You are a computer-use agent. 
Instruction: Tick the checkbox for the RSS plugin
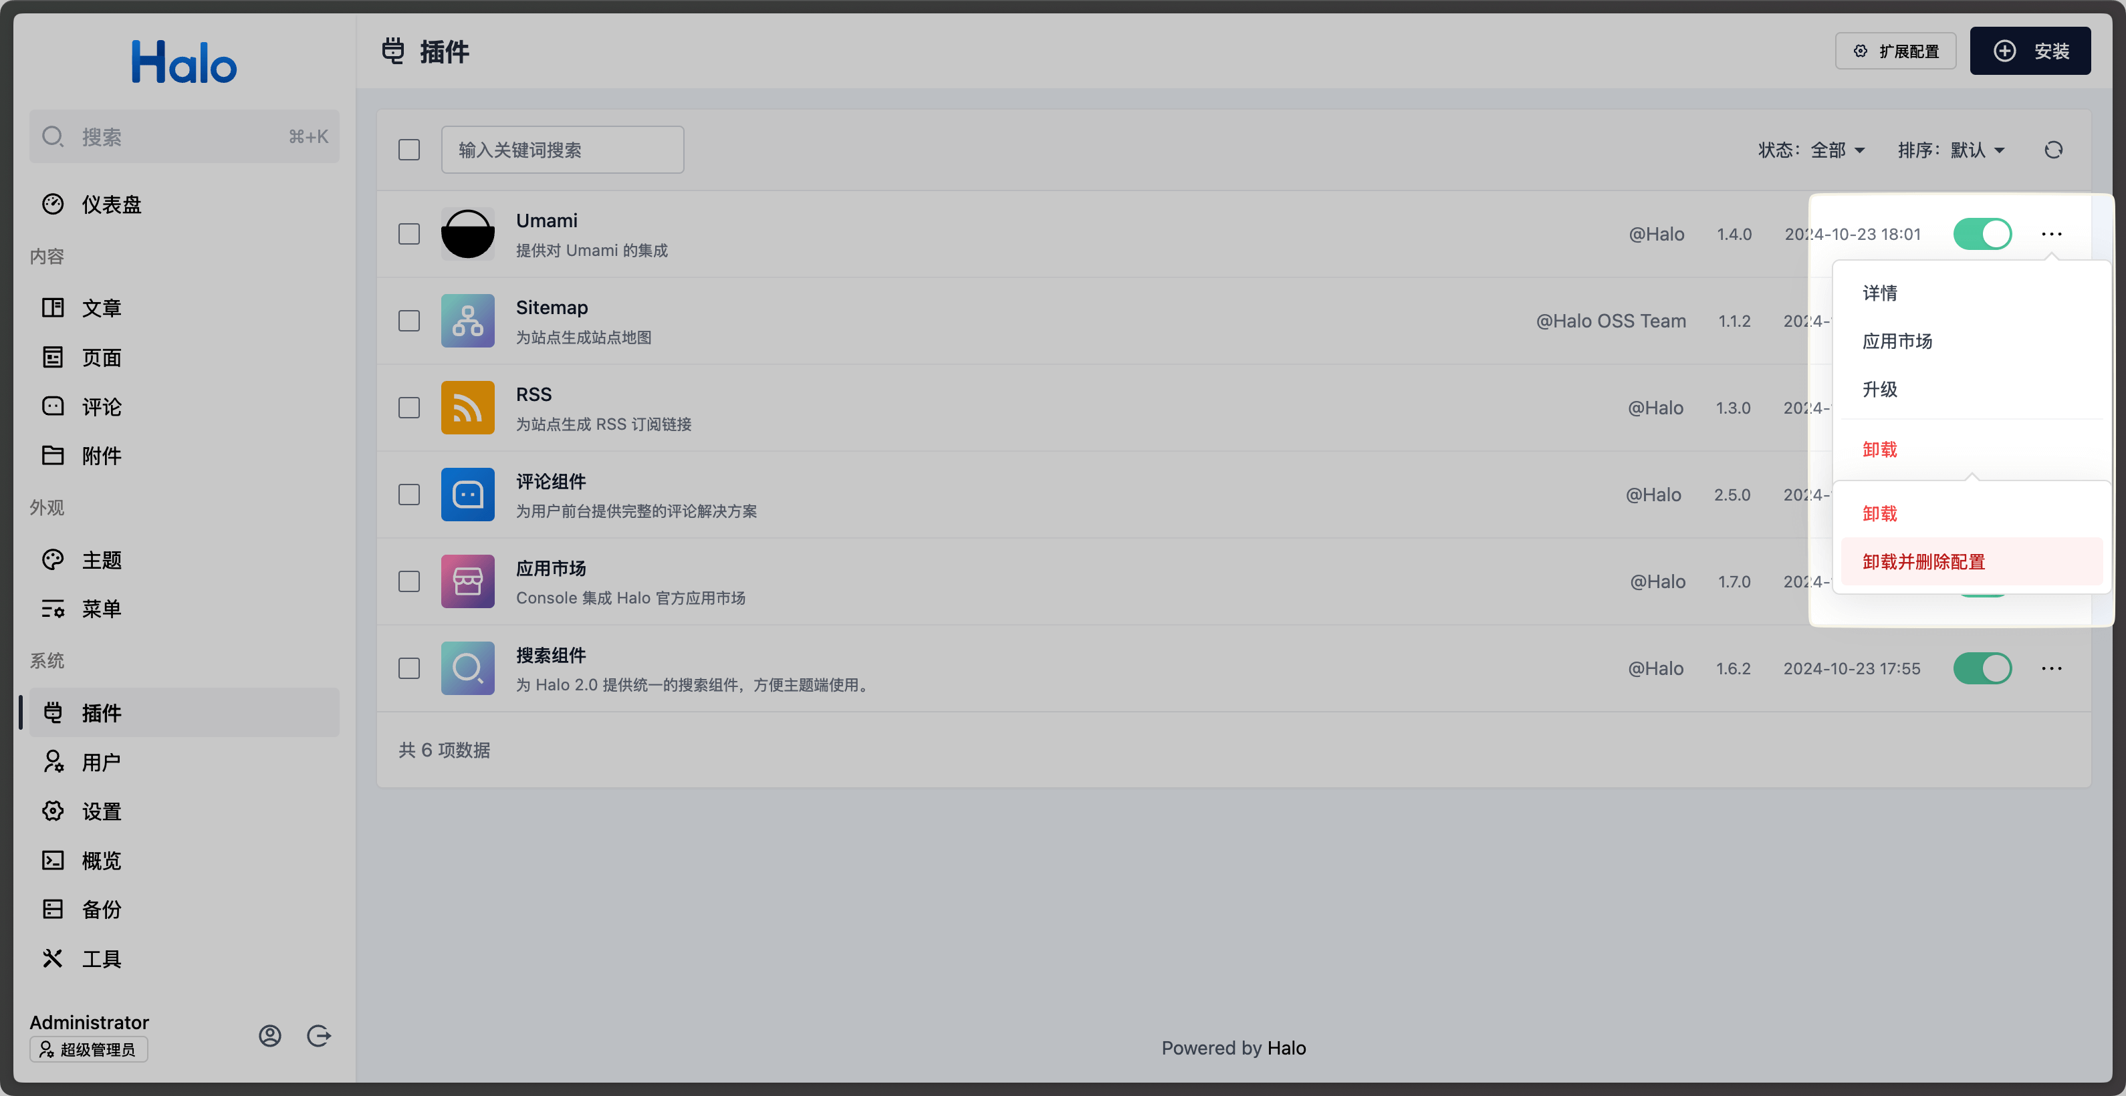coord(409,408)
